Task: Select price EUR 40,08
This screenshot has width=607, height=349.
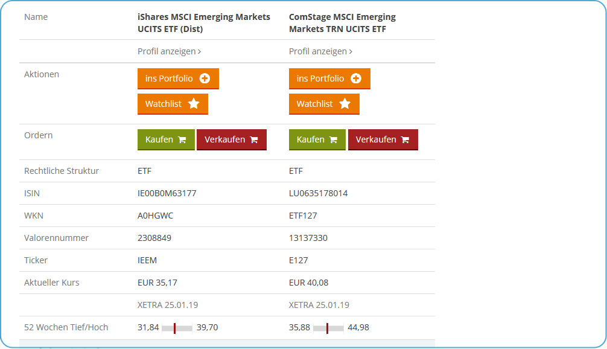Action: 308,283
